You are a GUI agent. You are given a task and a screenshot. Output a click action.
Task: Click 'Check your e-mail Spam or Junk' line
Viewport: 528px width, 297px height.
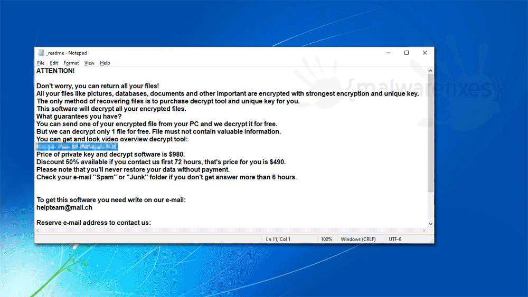[167, 177]
